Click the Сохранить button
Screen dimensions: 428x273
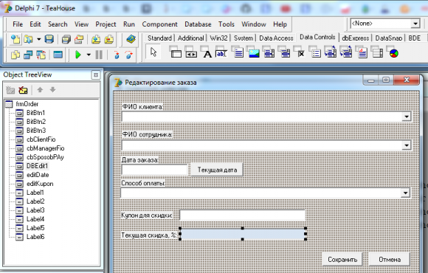click(x=342, y=260)
